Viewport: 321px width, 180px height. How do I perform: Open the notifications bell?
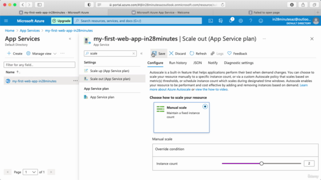coord(231,20)
